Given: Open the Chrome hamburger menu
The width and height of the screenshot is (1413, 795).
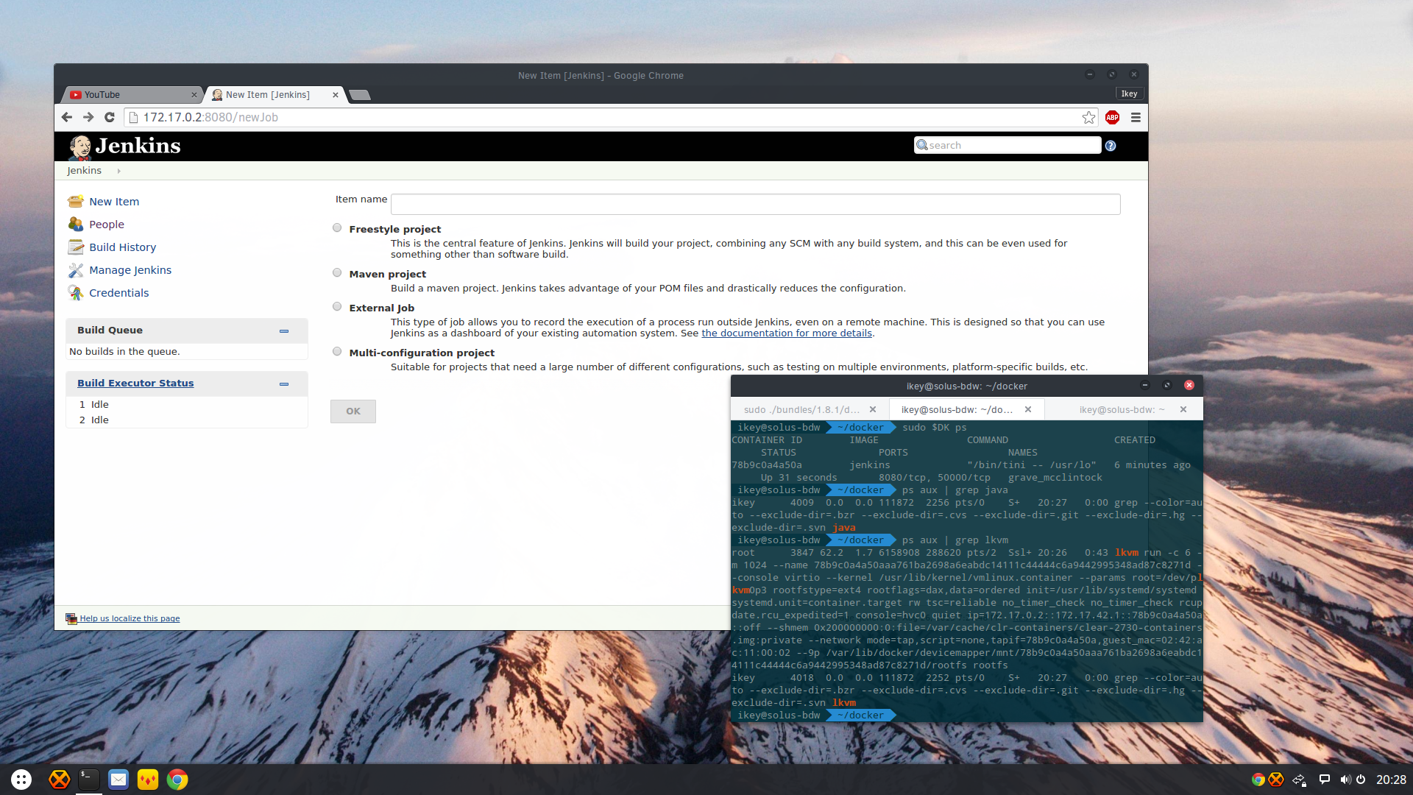Looking at the screenshot, I should click(1136, 117).
